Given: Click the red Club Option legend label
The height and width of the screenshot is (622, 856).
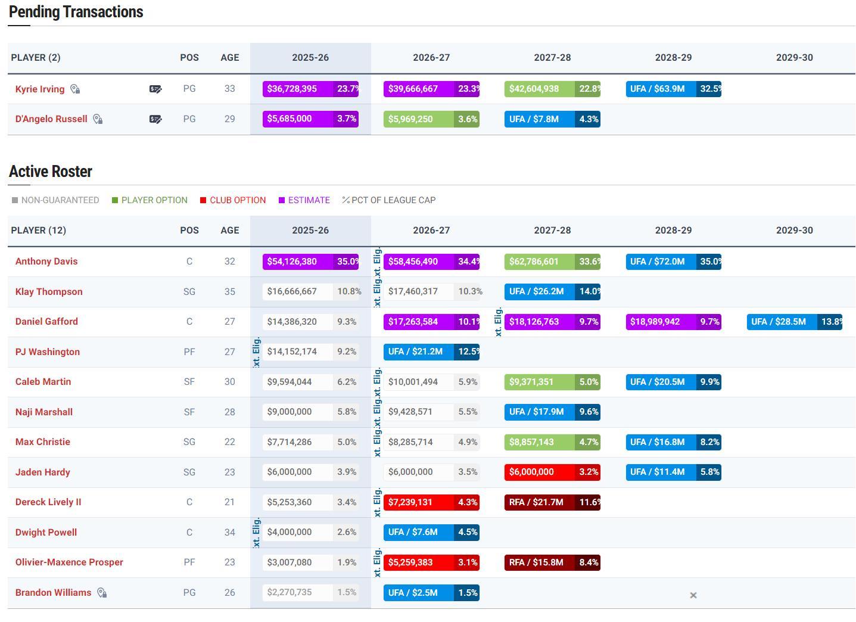Looking at the screenshot, I should coord(238,200).
